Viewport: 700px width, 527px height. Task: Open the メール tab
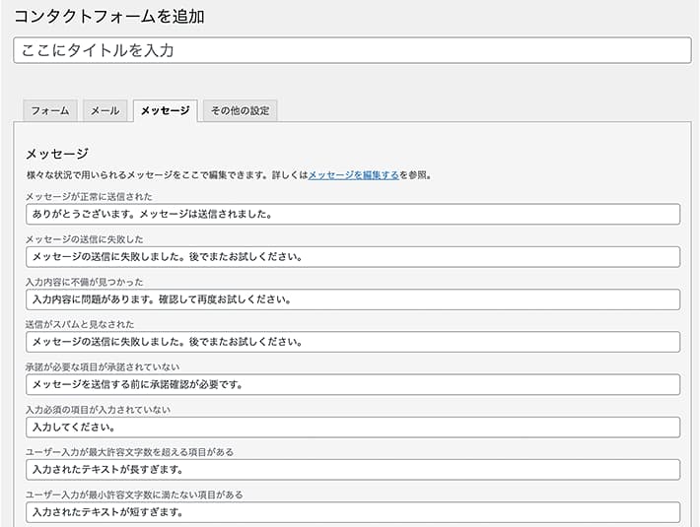(x=105, y=110)
